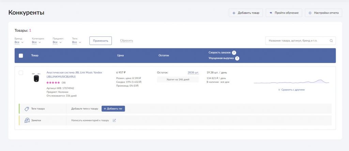Click the five-star product rating

53,83
